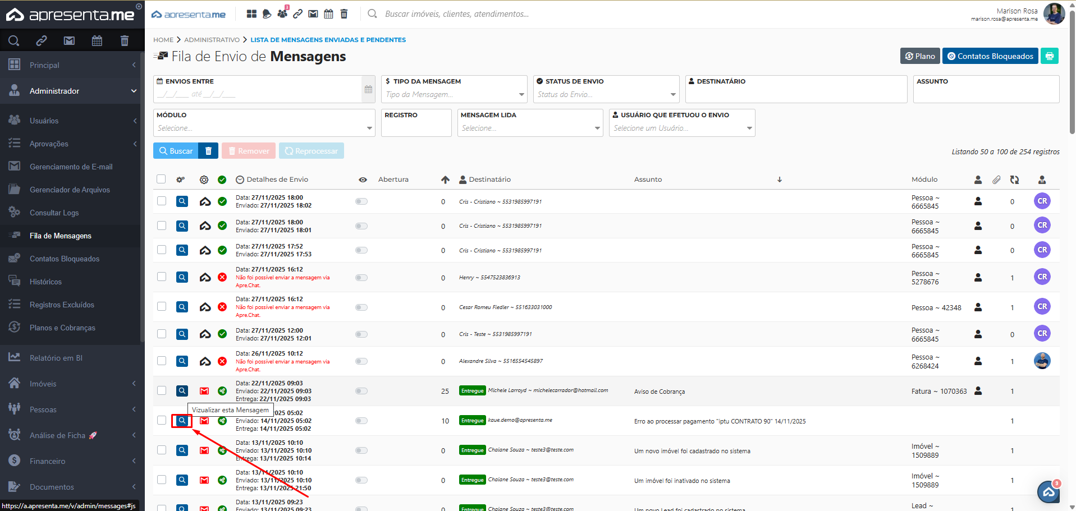View the Michele Larroyd message details
Image resolution: width=1076 pixels, height=511 pixels.
[x=182, y=391]
